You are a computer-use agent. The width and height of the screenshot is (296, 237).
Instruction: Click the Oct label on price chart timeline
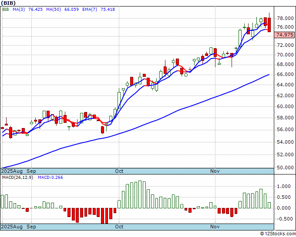click(119, 171)
